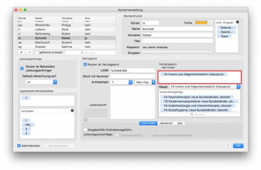Click the Name field containing Schmidt

[177, 29]
